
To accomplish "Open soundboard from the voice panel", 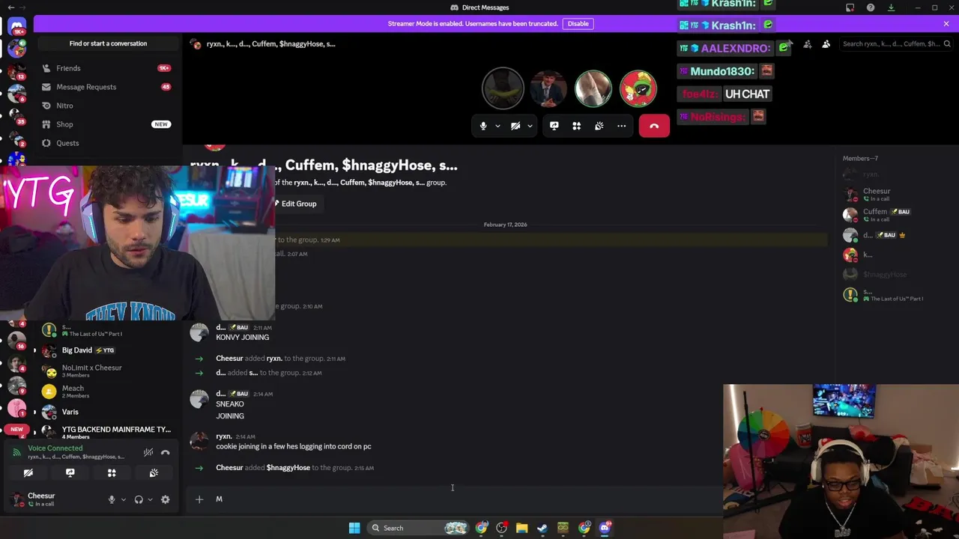I will point(154,473).
